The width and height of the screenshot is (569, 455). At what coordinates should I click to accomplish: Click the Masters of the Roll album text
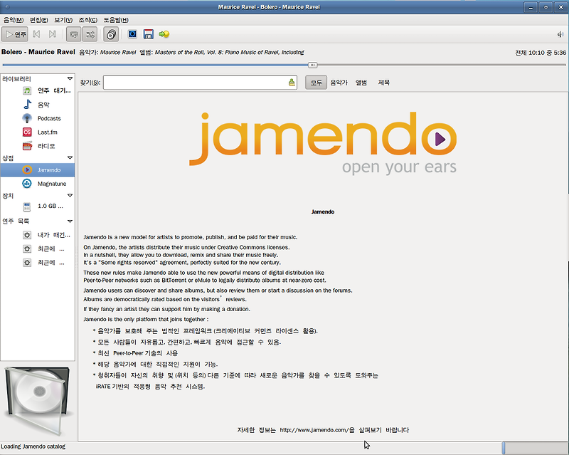(x=229, y=52)
